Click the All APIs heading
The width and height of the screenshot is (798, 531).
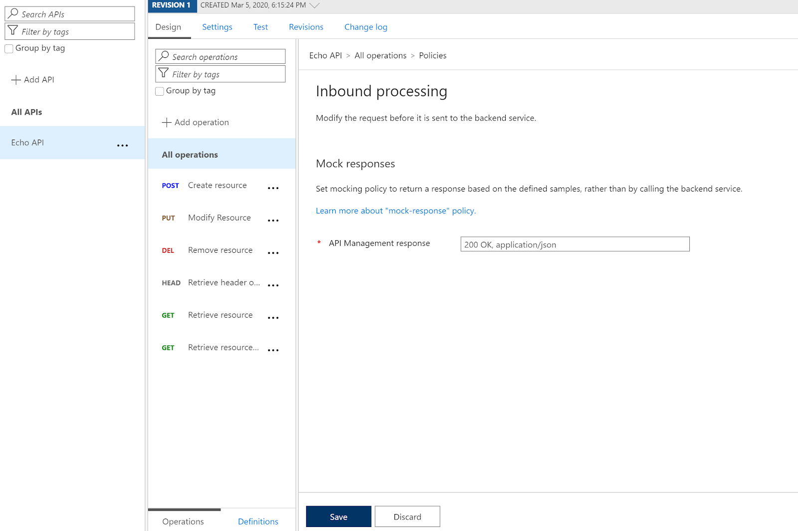tap(26, 112)
